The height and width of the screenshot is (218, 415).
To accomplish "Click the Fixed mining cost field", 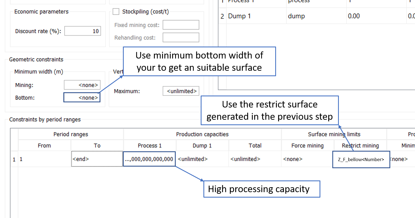I will click(181, 25).
